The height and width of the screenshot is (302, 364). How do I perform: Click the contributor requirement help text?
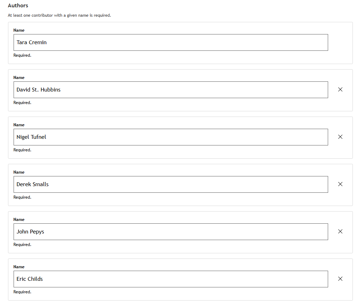[x=59, y=15]
